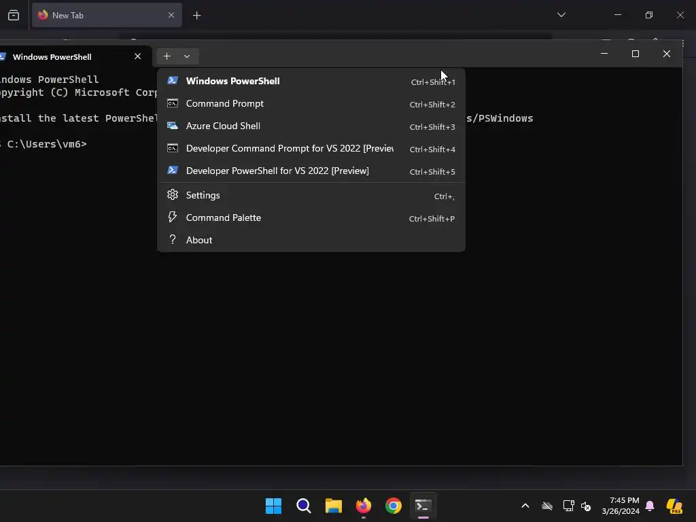Select Command Prompt profile
This screenshot has height=522, width=696.
coord(311,103)
